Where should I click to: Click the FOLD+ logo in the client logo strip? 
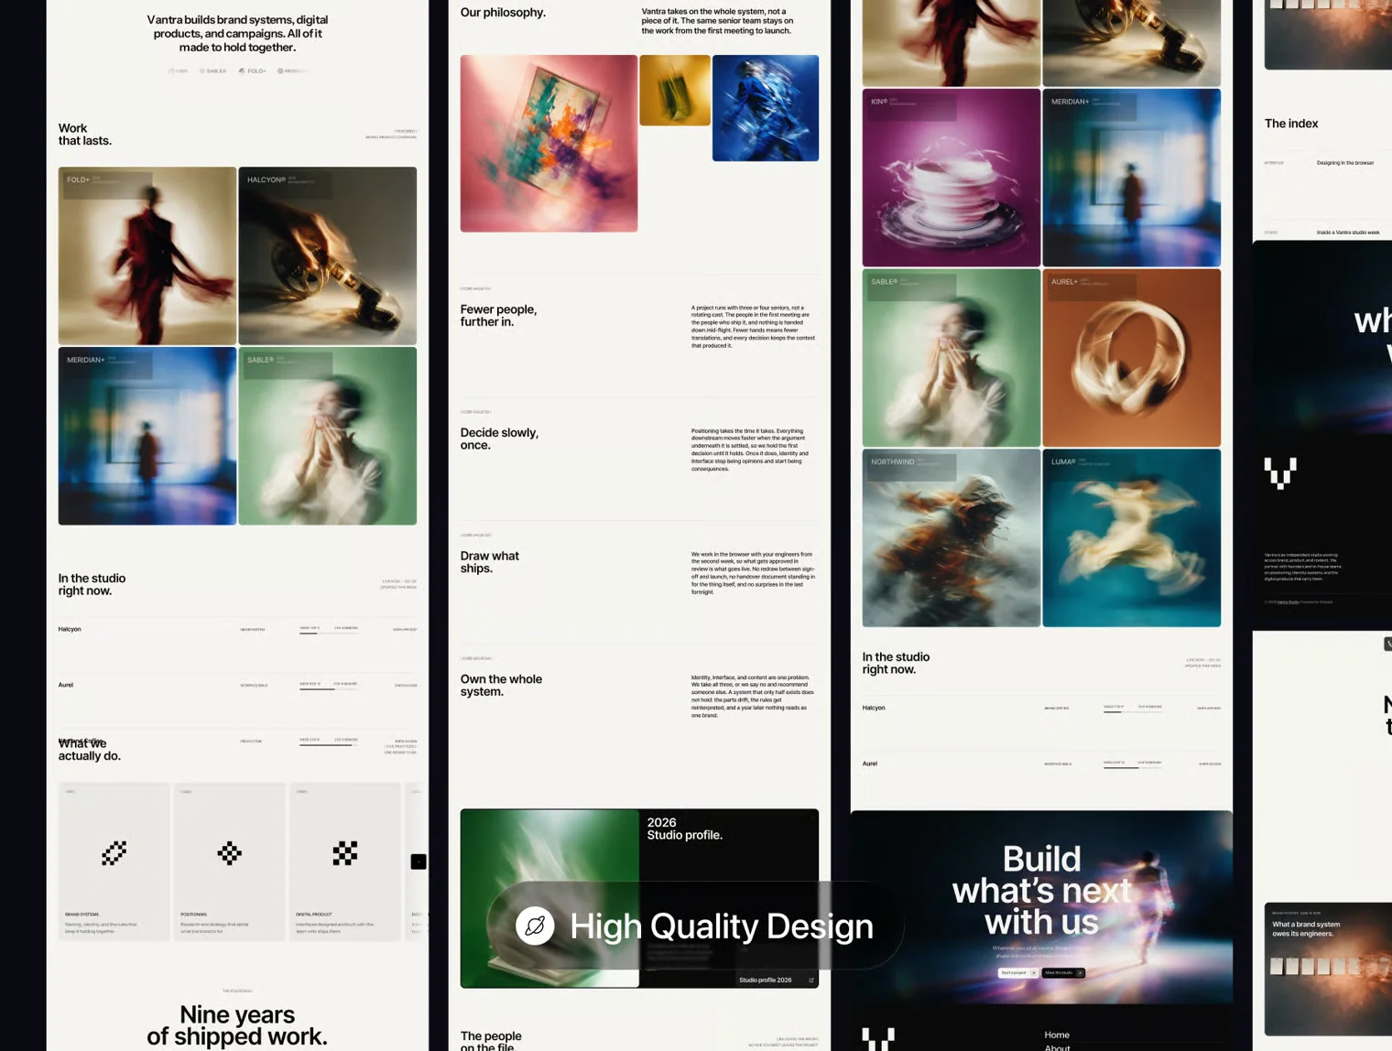(252, 70)
